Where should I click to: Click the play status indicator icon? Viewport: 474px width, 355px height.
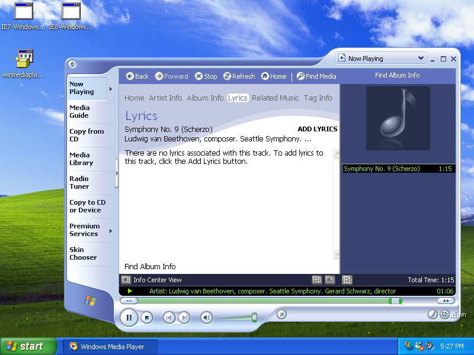130,291
